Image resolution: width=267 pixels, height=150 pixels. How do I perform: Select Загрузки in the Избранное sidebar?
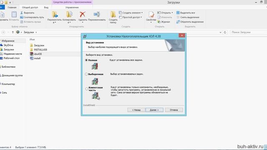pos(9,50)
